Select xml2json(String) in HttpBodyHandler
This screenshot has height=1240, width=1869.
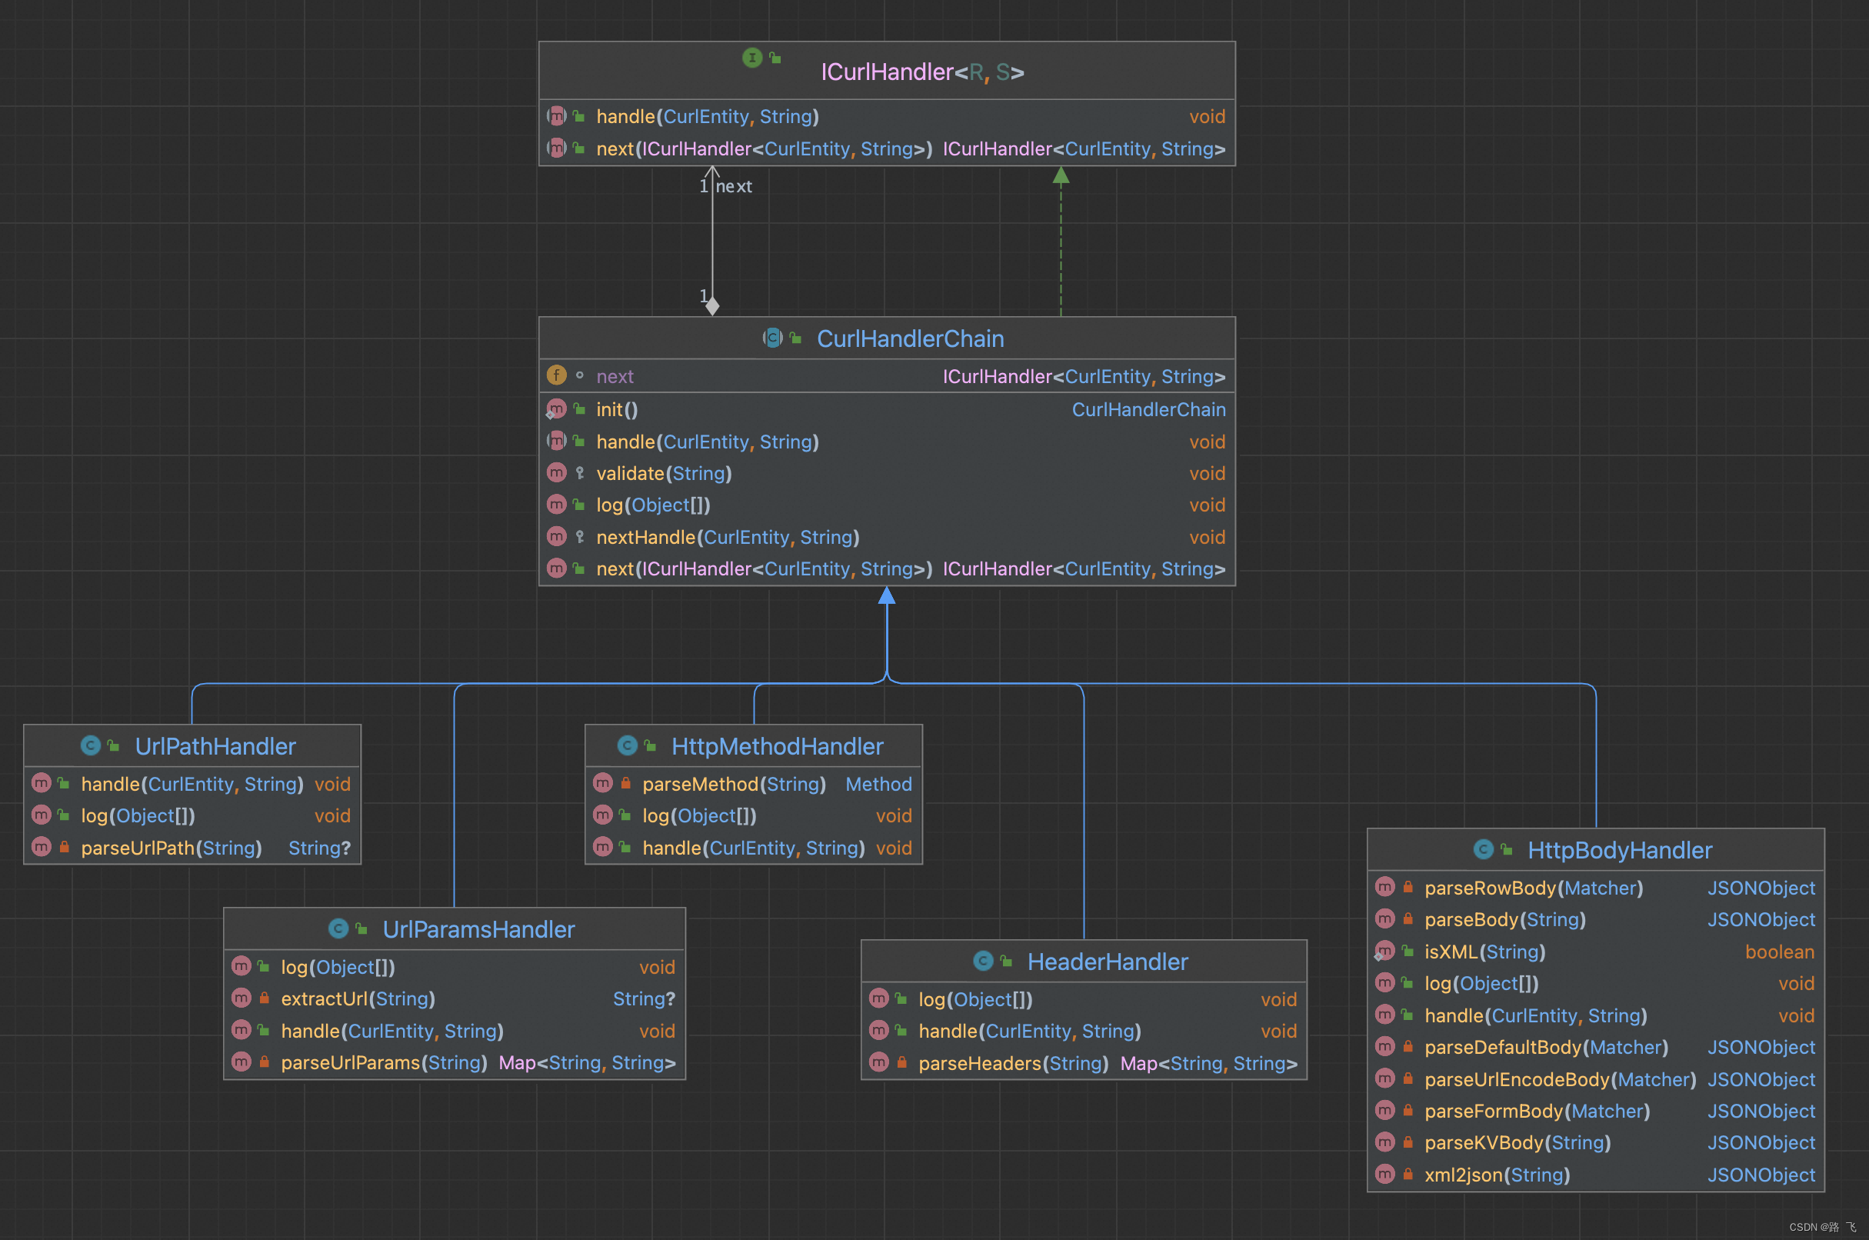[x=1497, y=1175]
